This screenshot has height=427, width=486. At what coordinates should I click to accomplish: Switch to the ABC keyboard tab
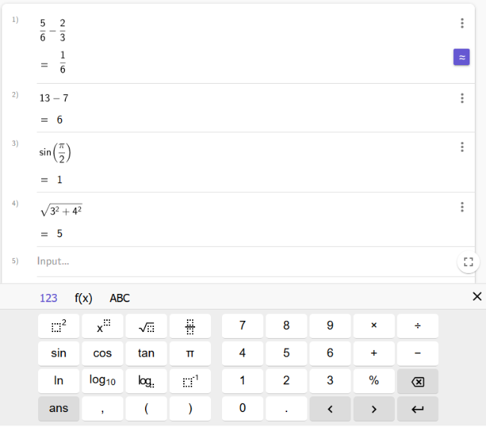point(120,298)
